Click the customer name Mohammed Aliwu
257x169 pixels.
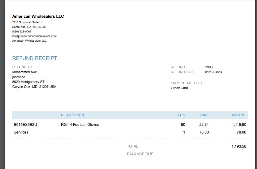point(25,72)
